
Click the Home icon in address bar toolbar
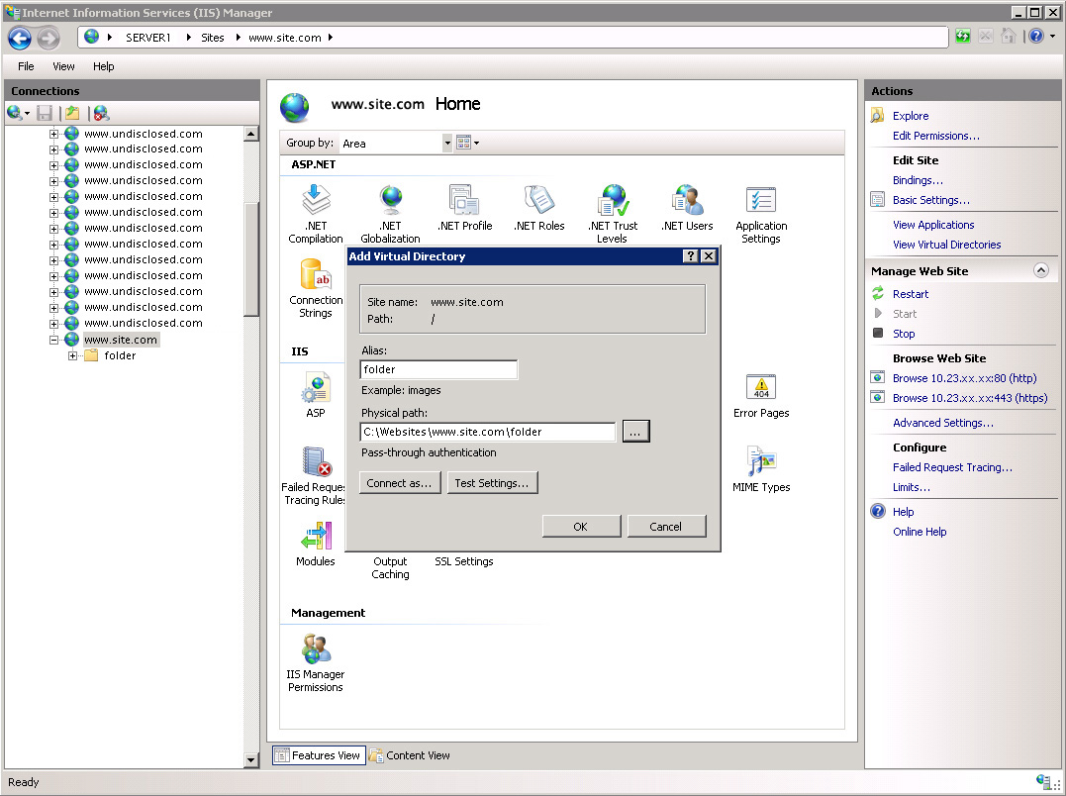tap(1009, 36)
